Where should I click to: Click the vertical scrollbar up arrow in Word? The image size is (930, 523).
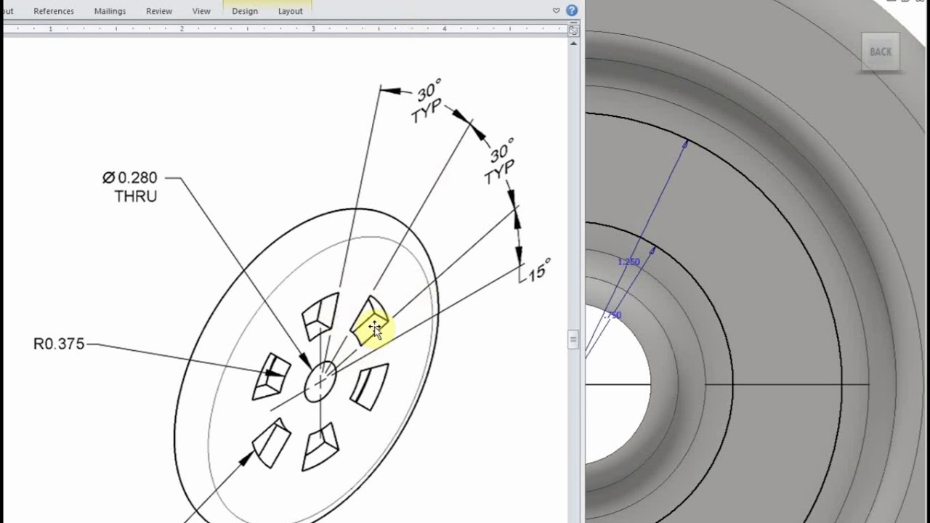(574, 43)
